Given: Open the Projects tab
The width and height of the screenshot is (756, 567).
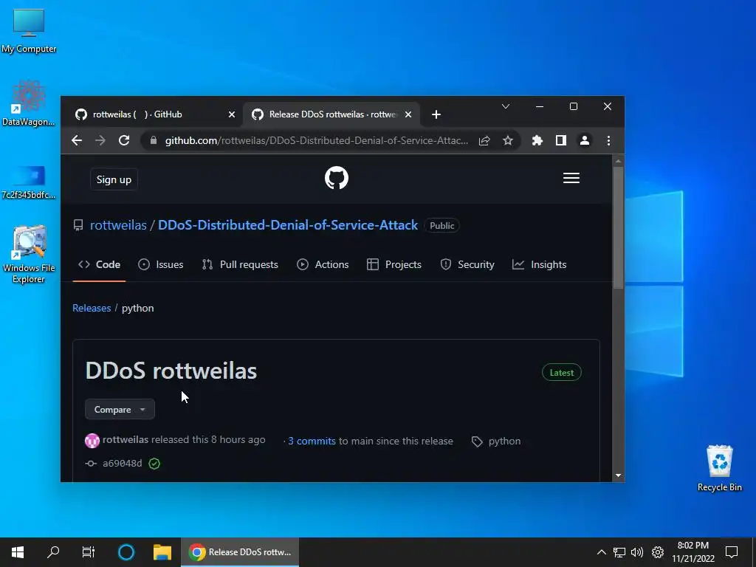Looking at the screenshot, I should [394, 264].
